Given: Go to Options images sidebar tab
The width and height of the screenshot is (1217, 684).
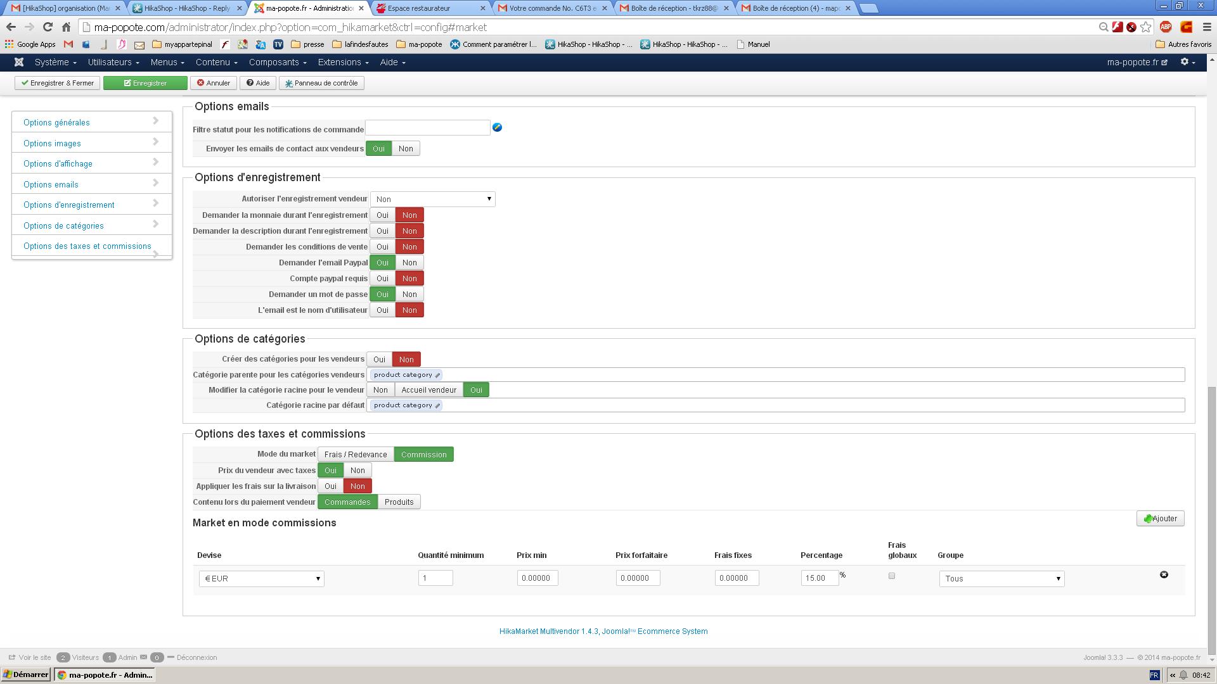Looking at the screenshot, I should tap(52, 143).
